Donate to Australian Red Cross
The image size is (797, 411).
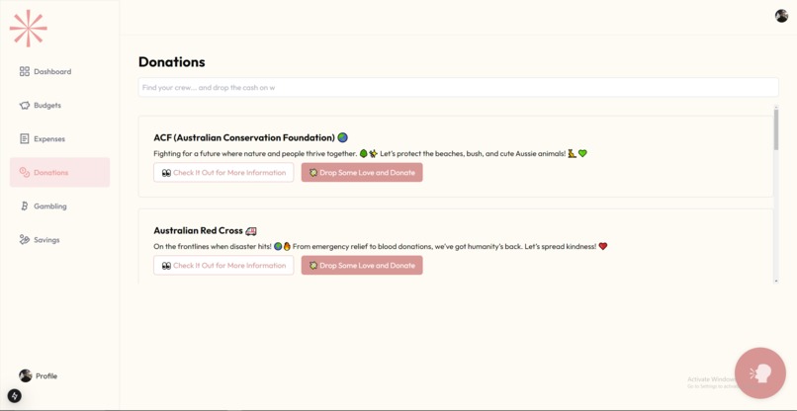point(362,265)
